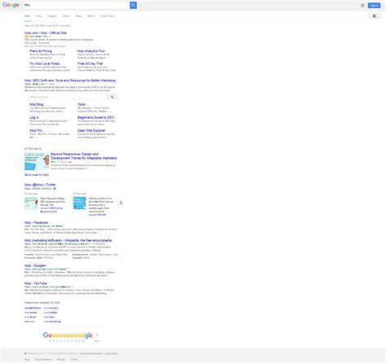Open the Free 30 Day Trial sitelink

[90, 63]
